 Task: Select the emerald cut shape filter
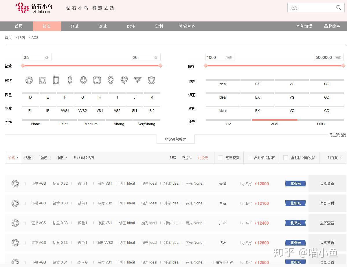[56, 80]
